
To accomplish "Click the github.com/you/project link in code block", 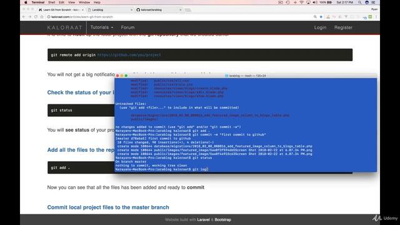I will 129,55.
